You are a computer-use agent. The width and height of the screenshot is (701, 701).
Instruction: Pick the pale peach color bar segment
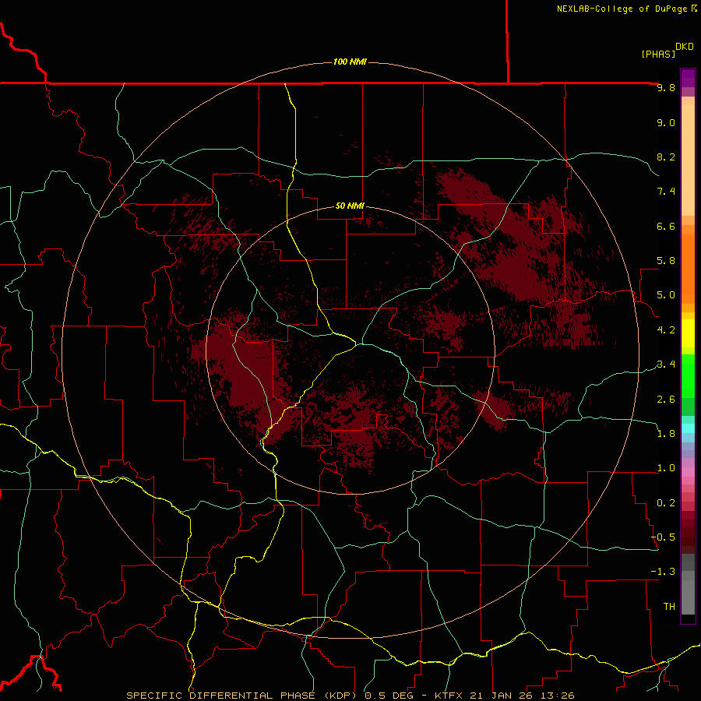pyautogui.click(x=688, y=160)
